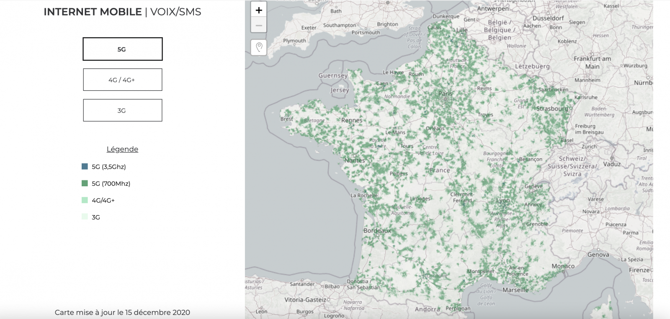Click Bordeaux label on the map
This screenshot has width=670, height=319.
pos(377,231)
